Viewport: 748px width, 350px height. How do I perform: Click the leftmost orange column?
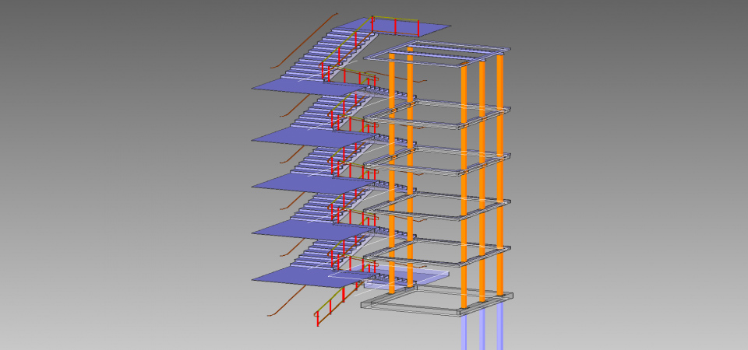pyautogui.click(x=392, y=179)
